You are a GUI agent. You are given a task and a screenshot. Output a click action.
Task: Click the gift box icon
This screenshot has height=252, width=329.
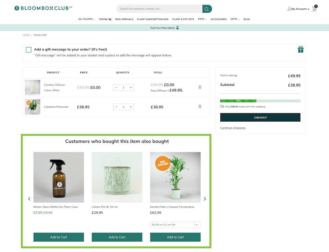[301, 49]
